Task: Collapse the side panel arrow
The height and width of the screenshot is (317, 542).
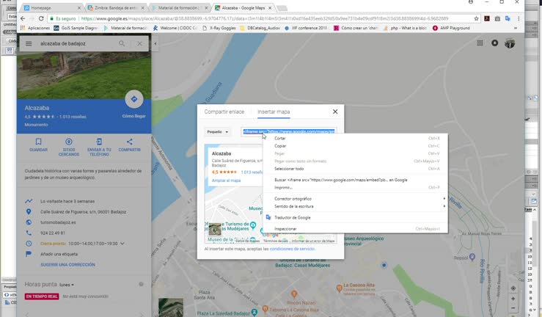Action: (155, 43)
